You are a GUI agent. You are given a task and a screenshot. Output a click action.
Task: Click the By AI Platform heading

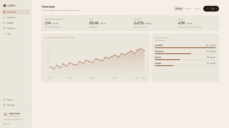pos(161,38)
